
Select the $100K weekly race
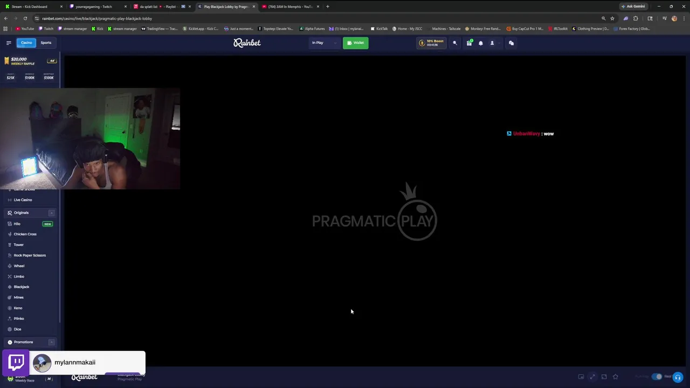[x=30, y=76]
